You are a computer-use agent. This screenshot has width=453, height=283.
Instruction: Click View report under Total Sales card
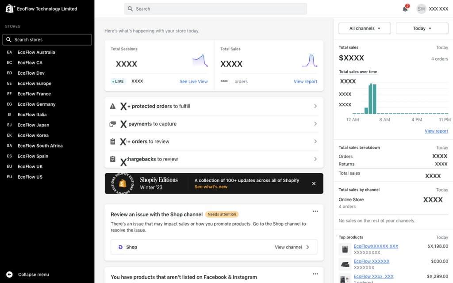pos(305,82)
